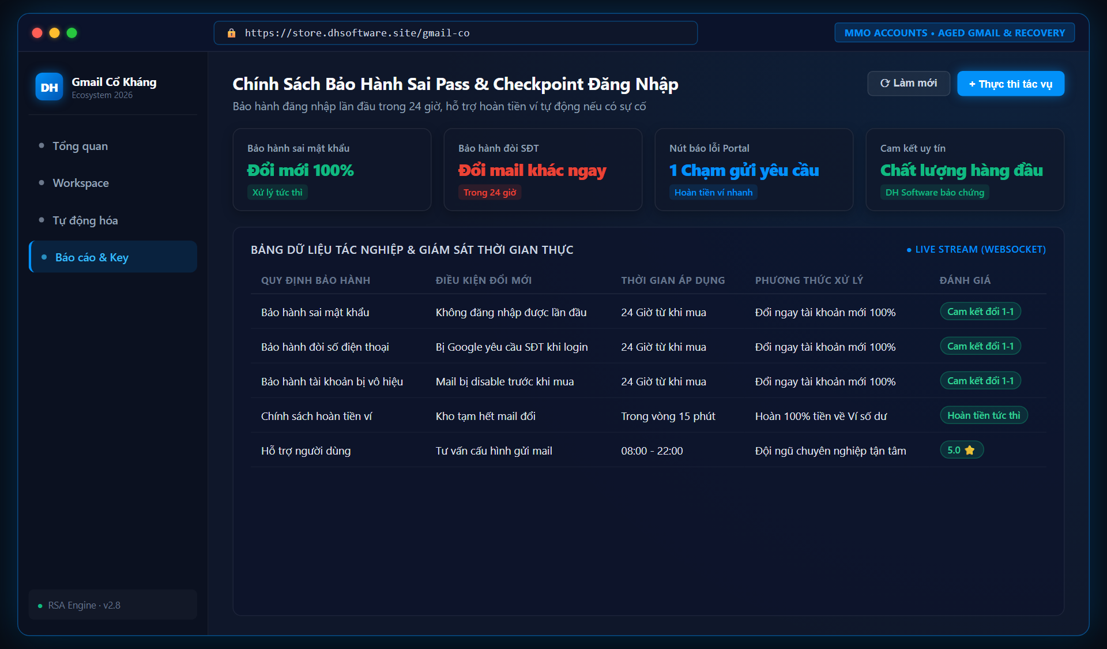
Task: Click the 08:00 - 22:00 cell
Action: [652, 451]
